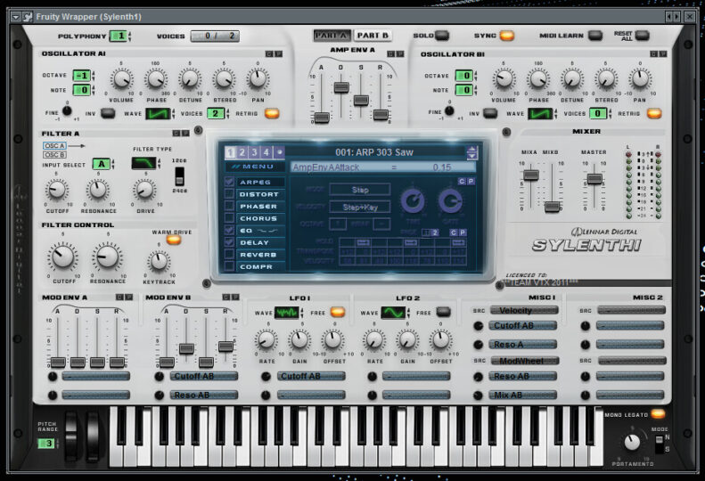Click the LFO 1 waveform display
The image size is (705, 481).
coord(287,313)
